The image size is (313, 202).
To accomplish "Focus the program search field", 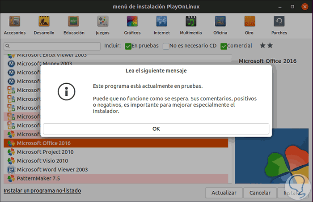I will 52,46.
